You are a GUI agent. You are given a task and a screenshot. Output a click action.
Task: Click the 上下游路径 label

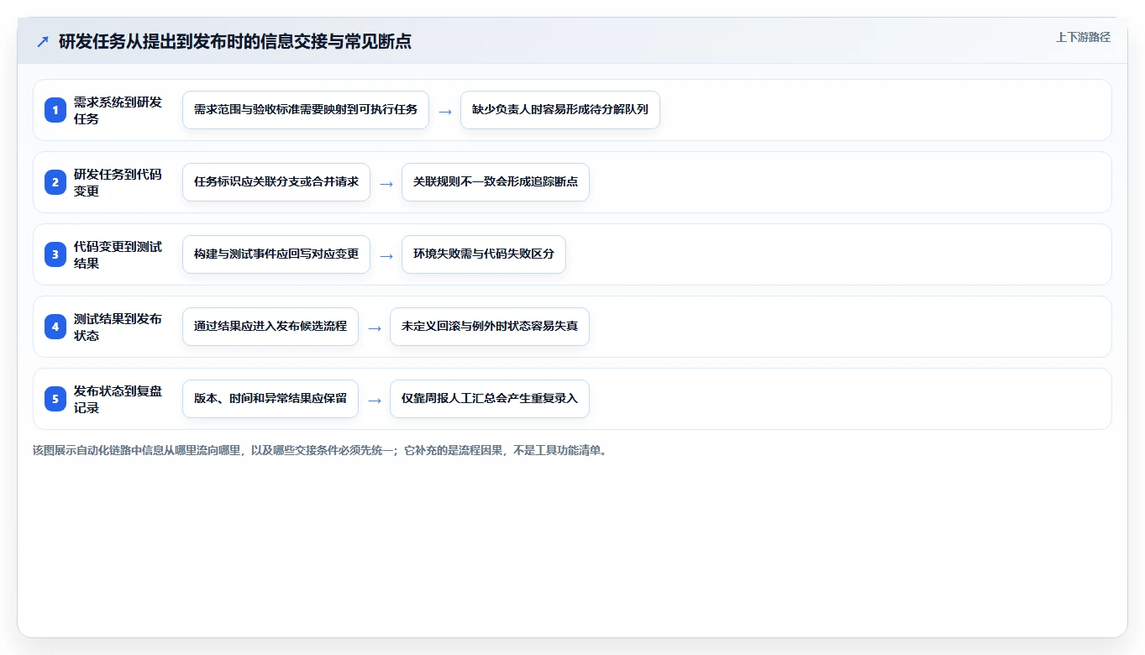click(x=1083, y=37)
